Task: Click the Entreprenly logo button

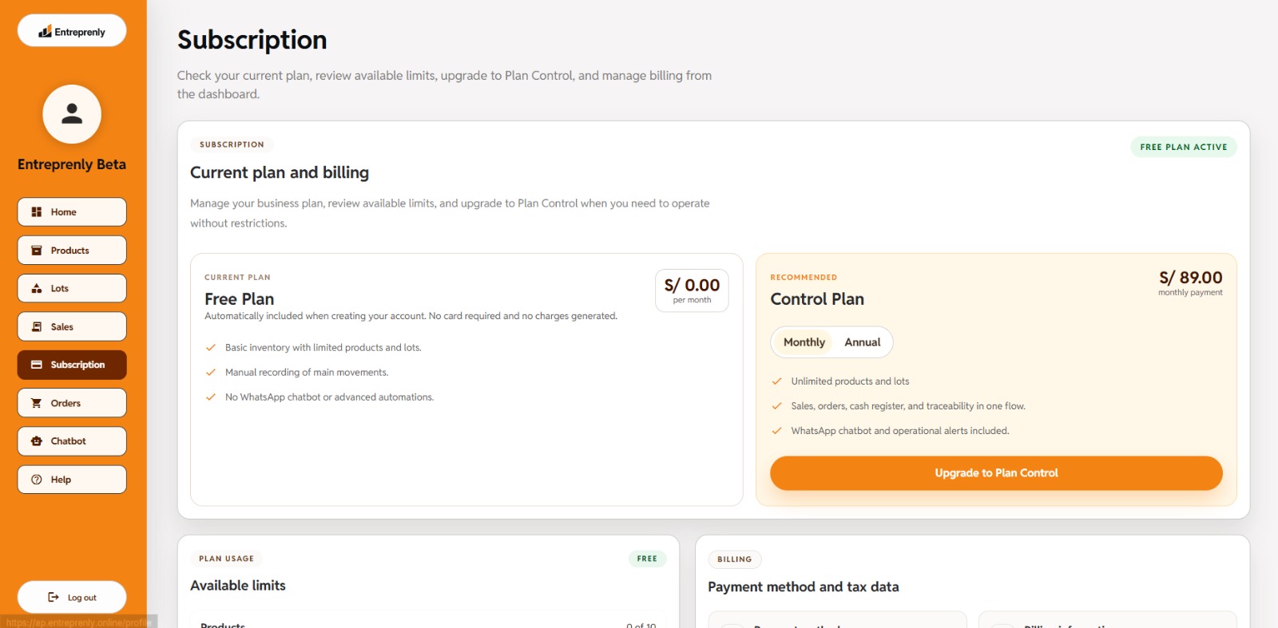Action: (72, 30)
